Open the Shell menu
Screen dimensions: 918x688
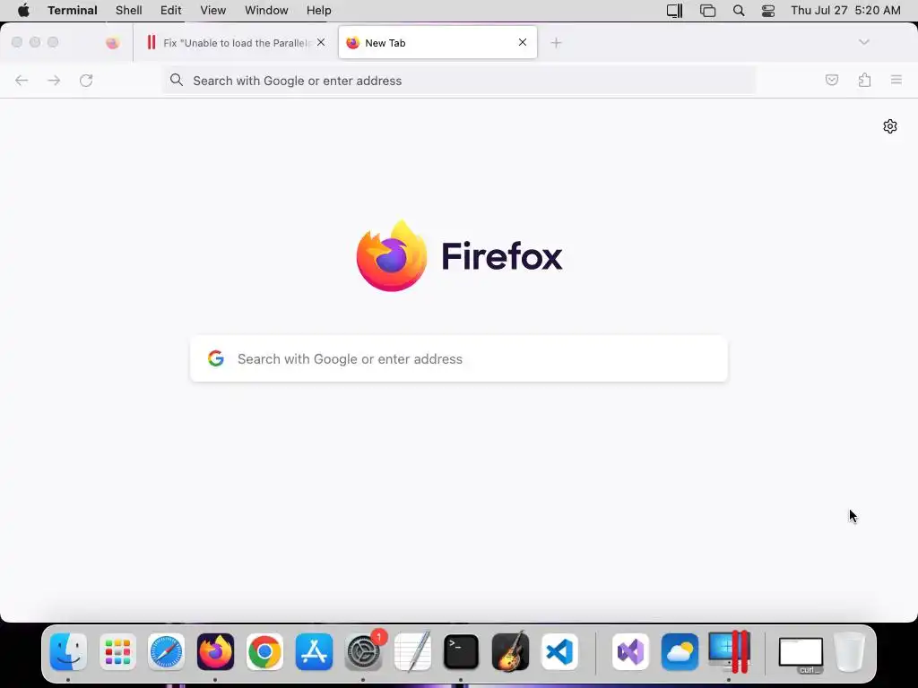129,11
